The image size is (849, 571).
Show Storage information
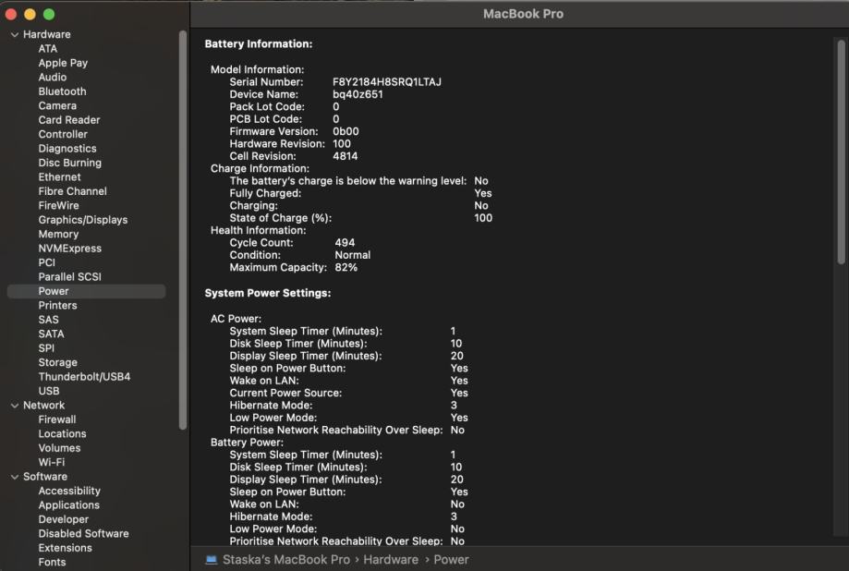point(57,362)
